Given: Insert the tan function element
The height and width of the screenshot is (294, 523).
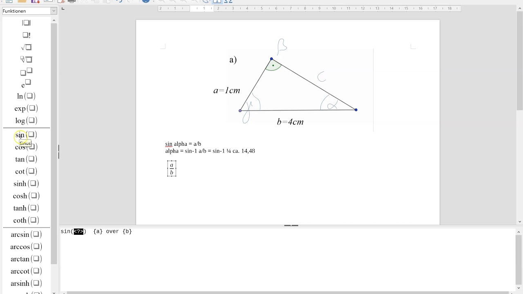Looking at the screenshot, I should coord(26,159).
